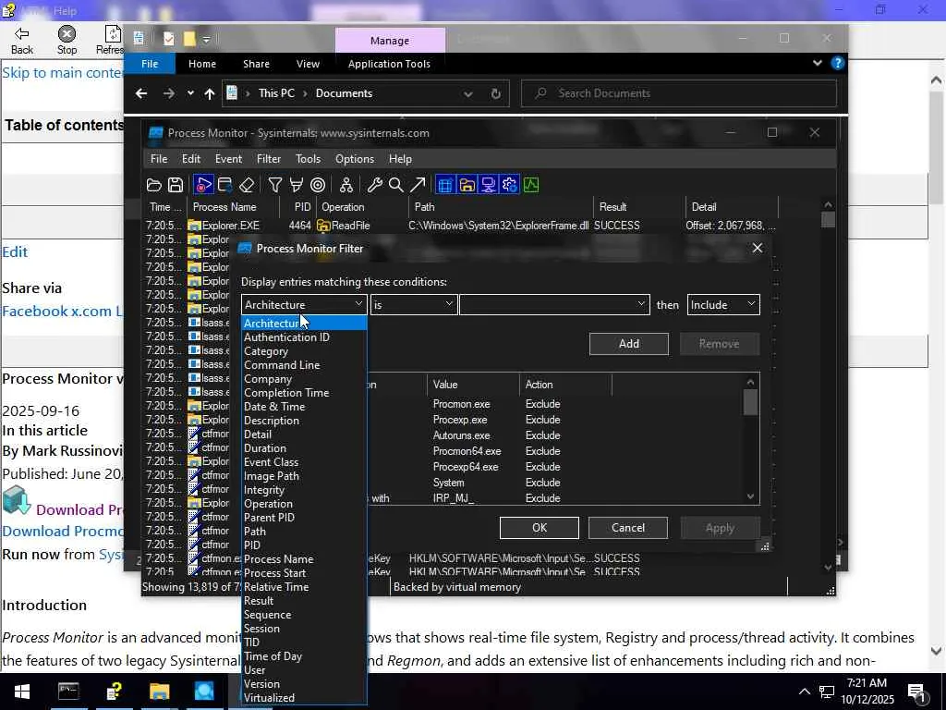Click the filter list vertical scrollbar
Viewport: 946px width, 710px height.
point(750,439)
